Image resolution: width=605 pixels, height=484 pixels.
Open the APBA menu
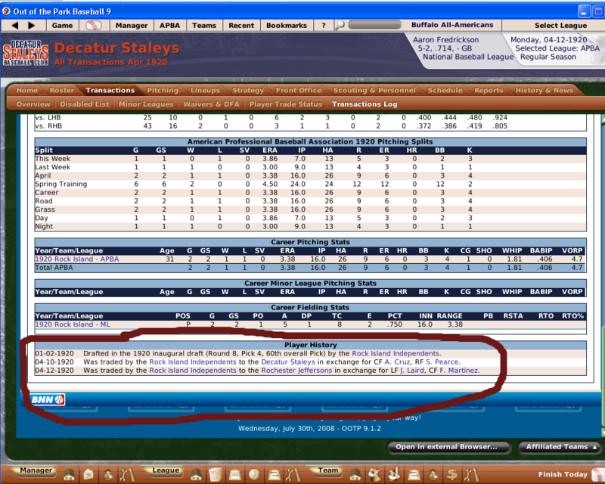coord(169,26)
